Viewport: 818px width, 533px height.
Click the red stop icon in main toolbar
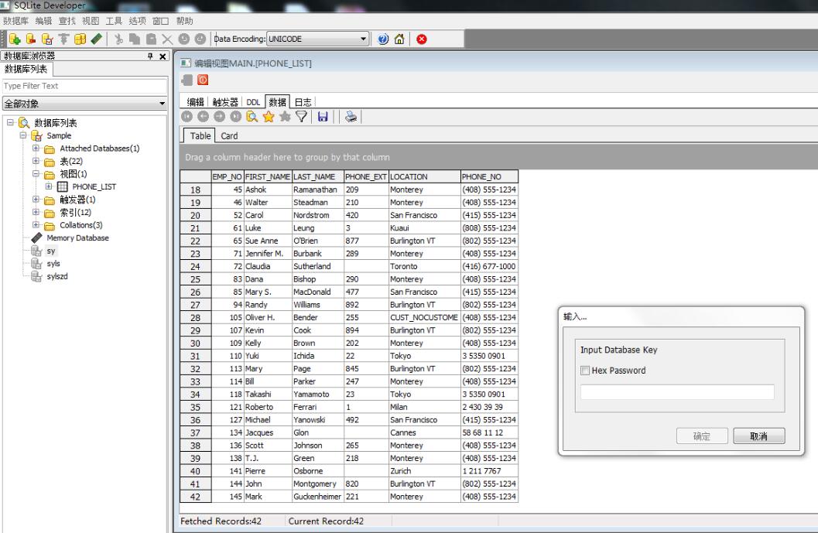point(422,39)
